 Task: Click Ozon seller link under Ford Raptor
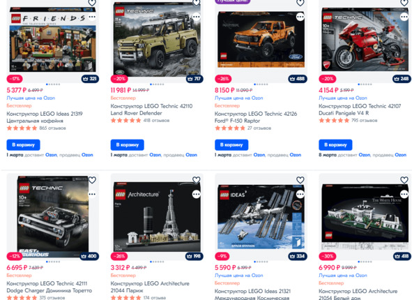[296, 155]
